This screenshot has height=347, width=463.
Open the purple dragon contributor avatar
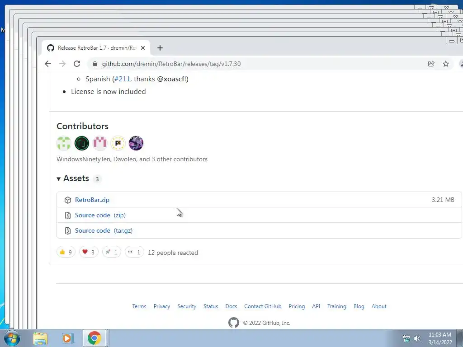click(136, 143)
